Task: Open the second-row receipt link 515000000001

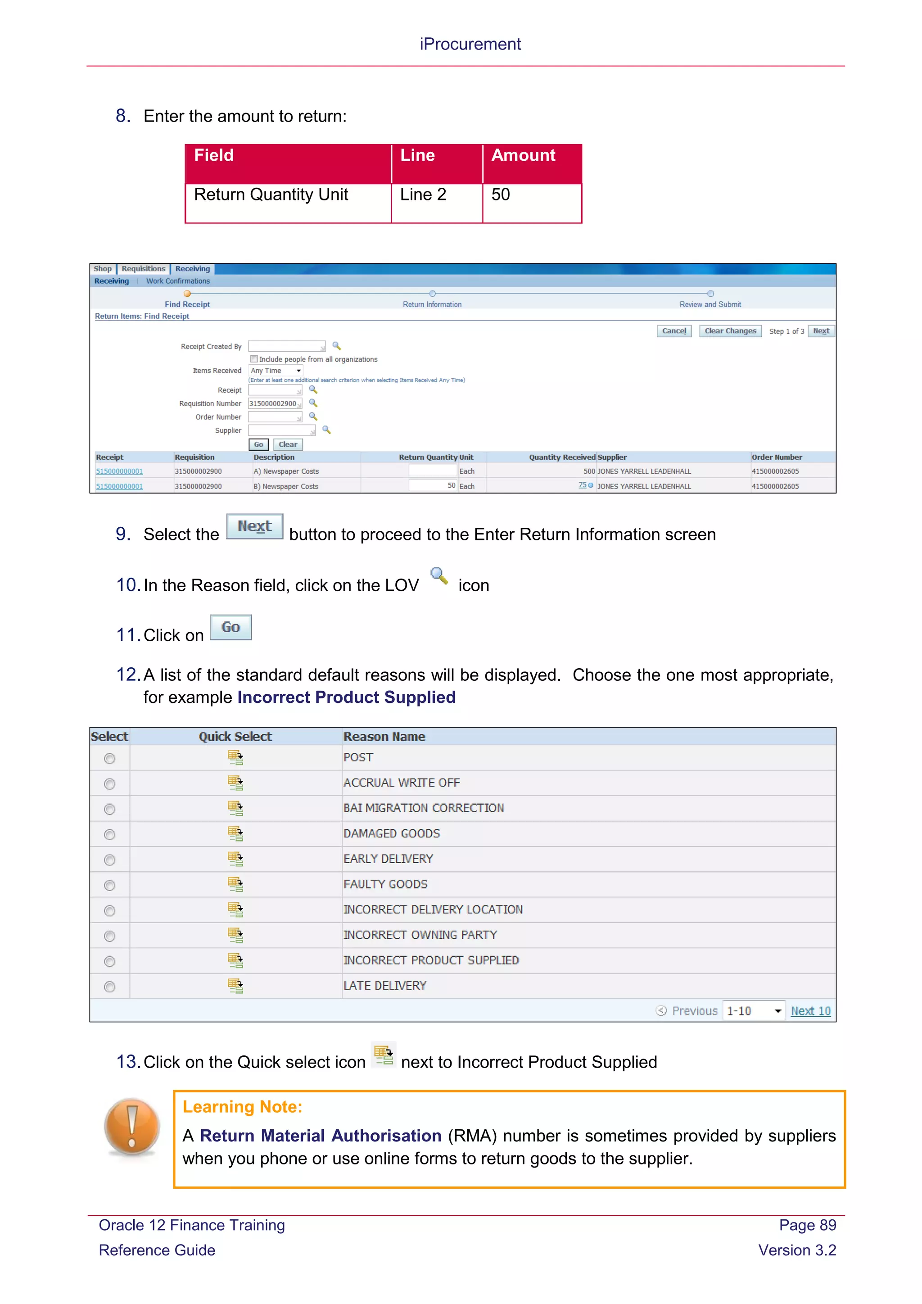Action: [x=119, y=486]
